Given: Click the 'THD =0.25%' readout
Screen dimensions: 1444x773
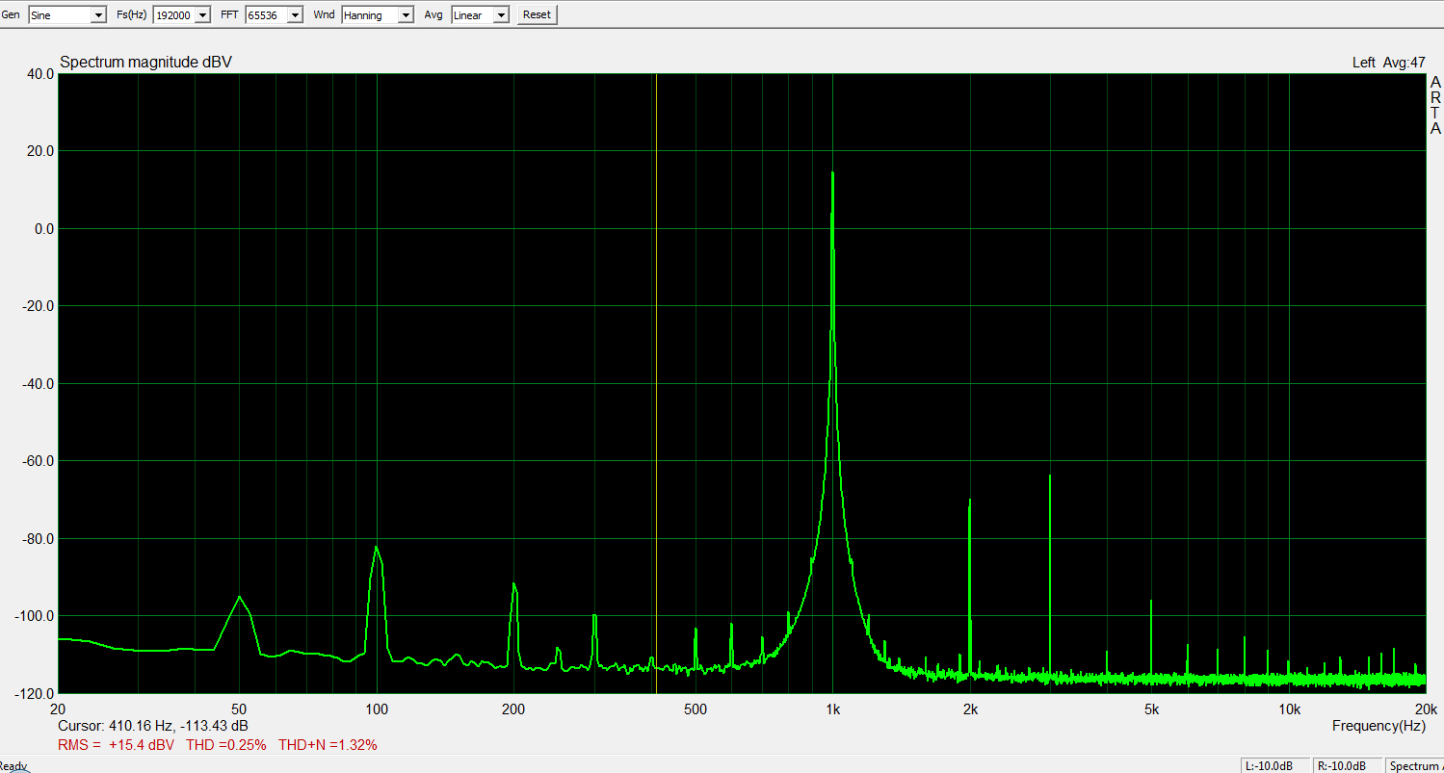Looking at the screenshot, I should coord(226,745).
